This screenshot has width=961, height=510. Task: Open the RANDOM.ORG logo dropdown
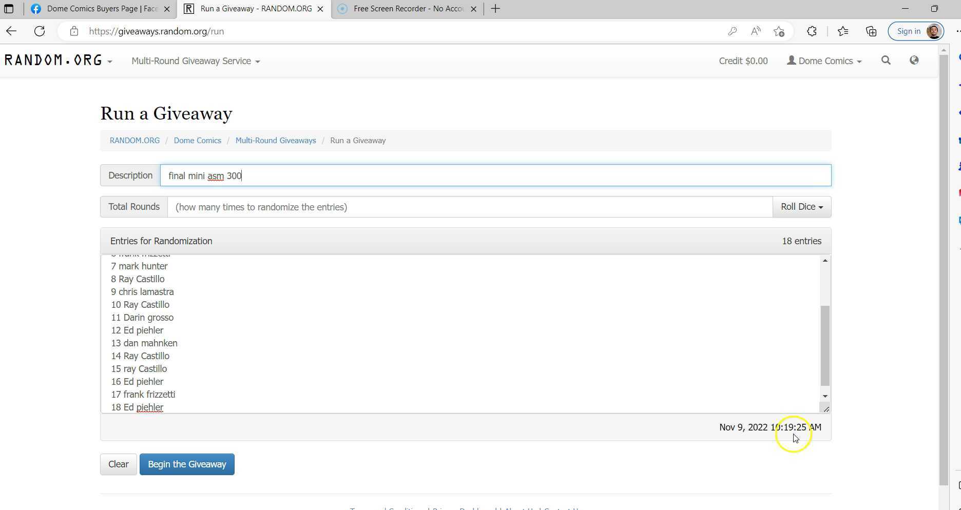58,61
